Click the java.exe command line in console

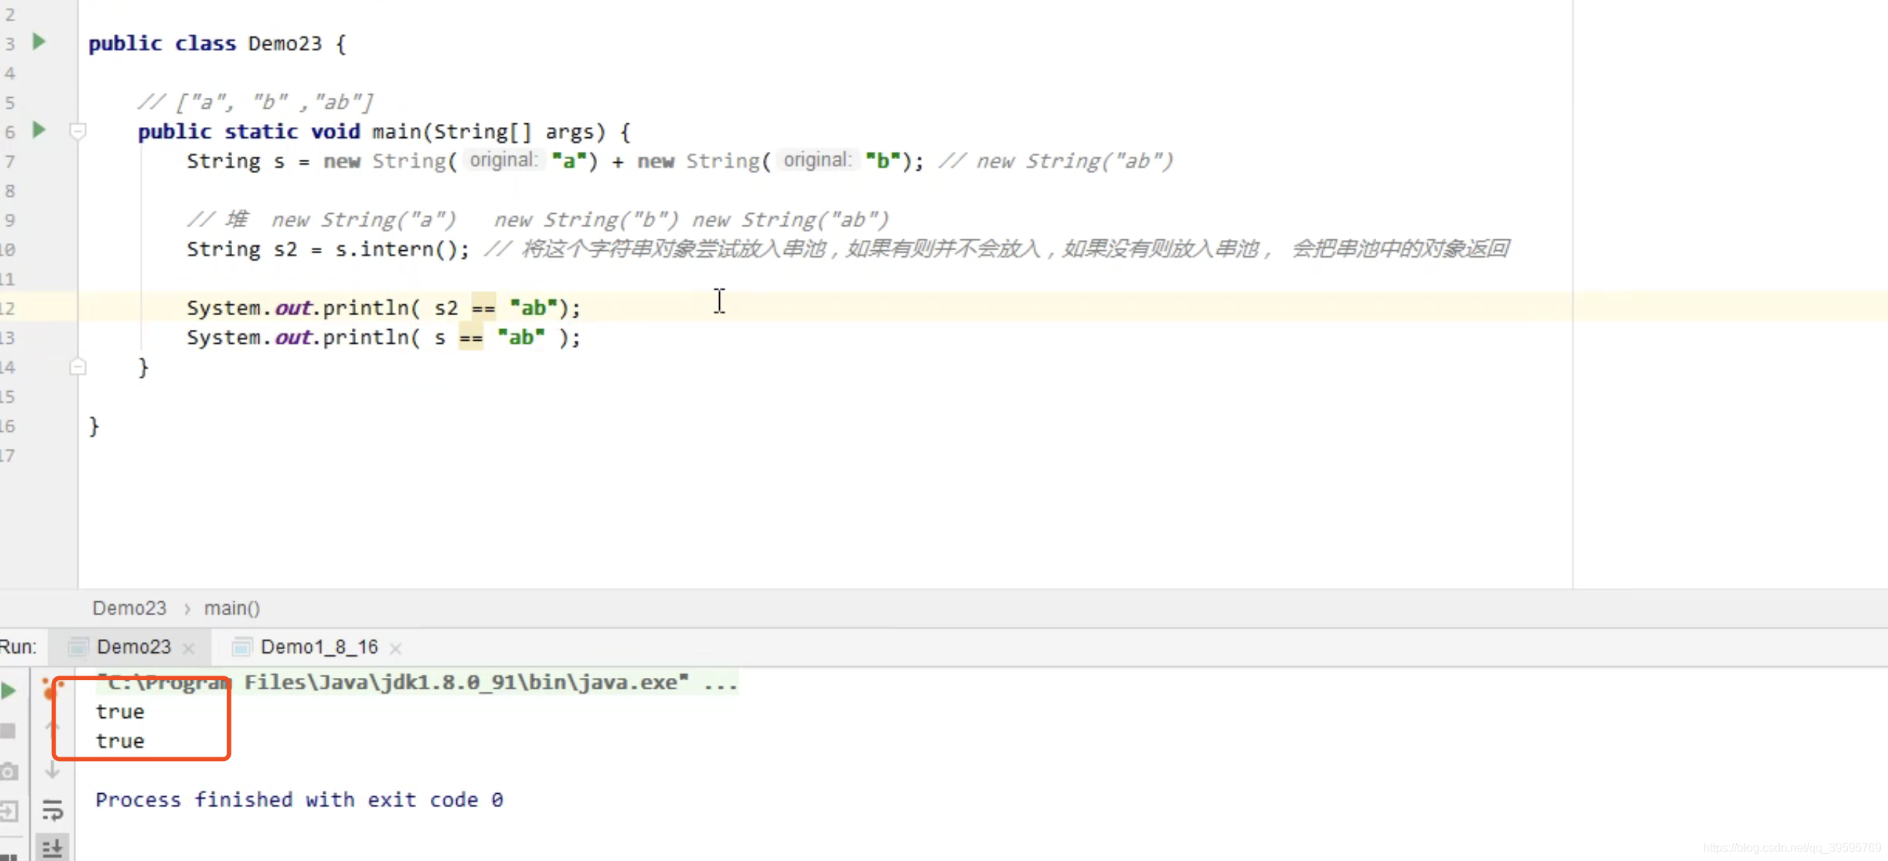(416, 682)
